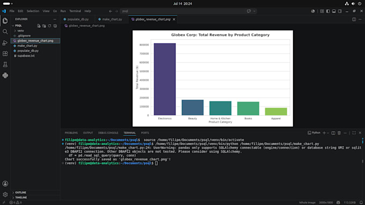Open the Manage gear menu
Viewport: 365px width, 205px height.
coord(5,194)
